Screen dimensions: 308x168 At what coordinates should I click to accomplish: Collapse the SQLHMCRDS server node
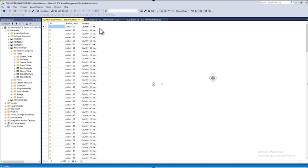[3, 28]
